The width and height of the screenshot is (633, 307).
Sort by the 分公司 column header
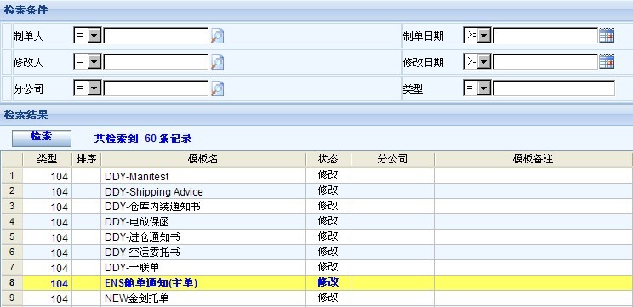click(x=392, y=159)
